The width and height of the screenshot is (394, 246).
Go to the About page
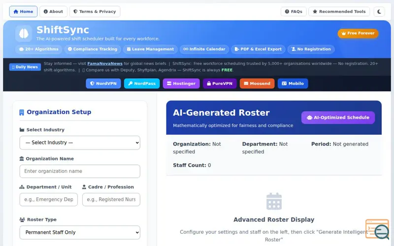53,11
